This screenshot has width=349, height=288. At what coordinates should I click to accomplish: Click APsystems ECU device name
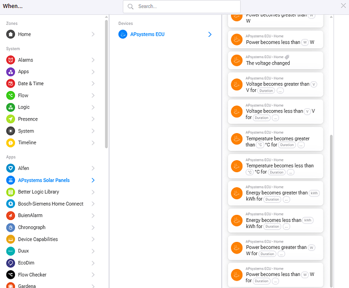pos(147,35)
